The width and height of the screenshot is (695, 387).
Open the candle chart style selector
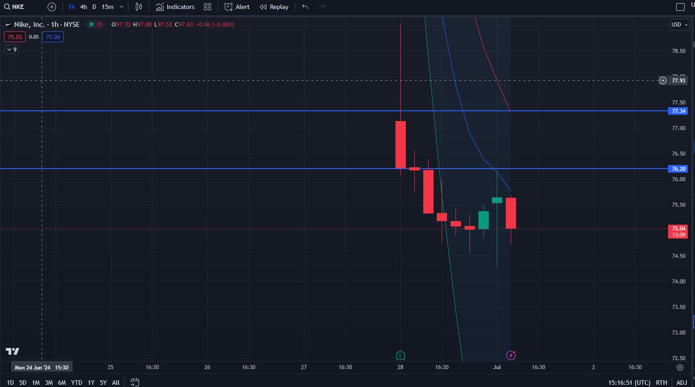click(139, 7)
